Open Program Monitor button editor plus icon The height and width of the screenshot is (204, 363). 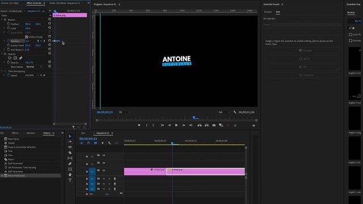point(254,125)
